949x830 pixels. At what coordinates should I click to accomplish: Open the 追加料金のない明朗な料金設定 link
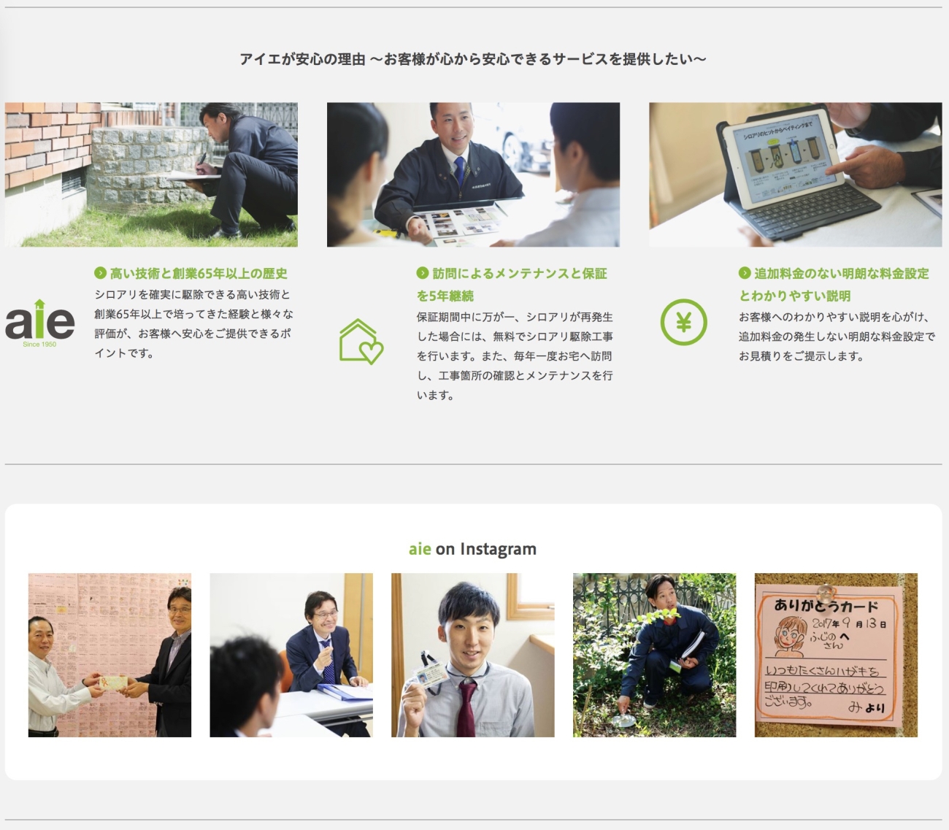point(834,285)
